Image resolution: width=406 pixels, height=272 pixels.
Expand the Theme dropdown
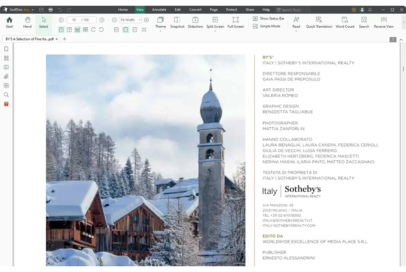[x=160, y=31]
